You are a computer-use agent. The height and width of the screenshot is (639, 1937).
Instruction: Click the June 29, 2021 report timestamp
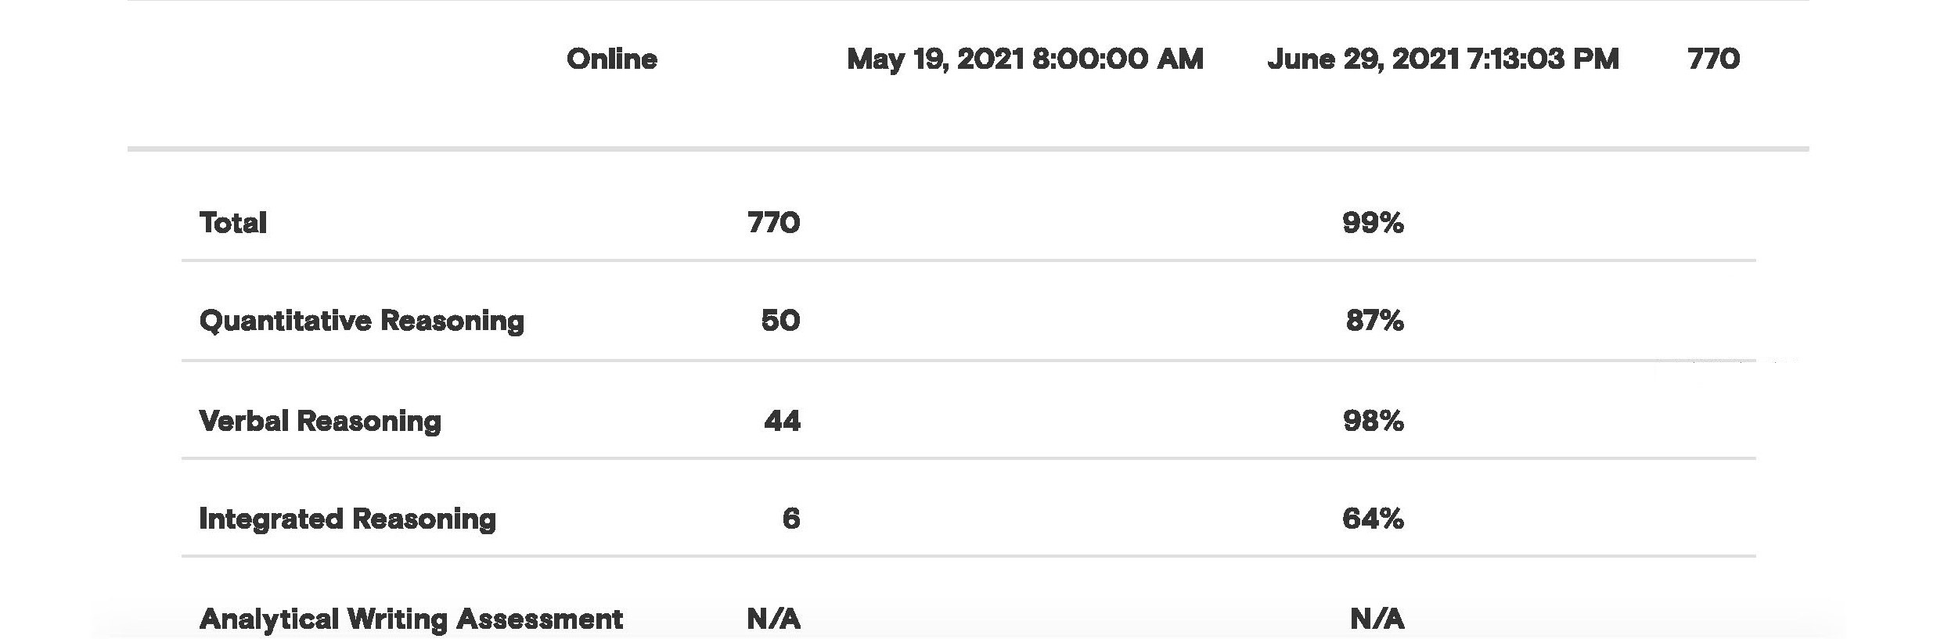point(1442,59)
